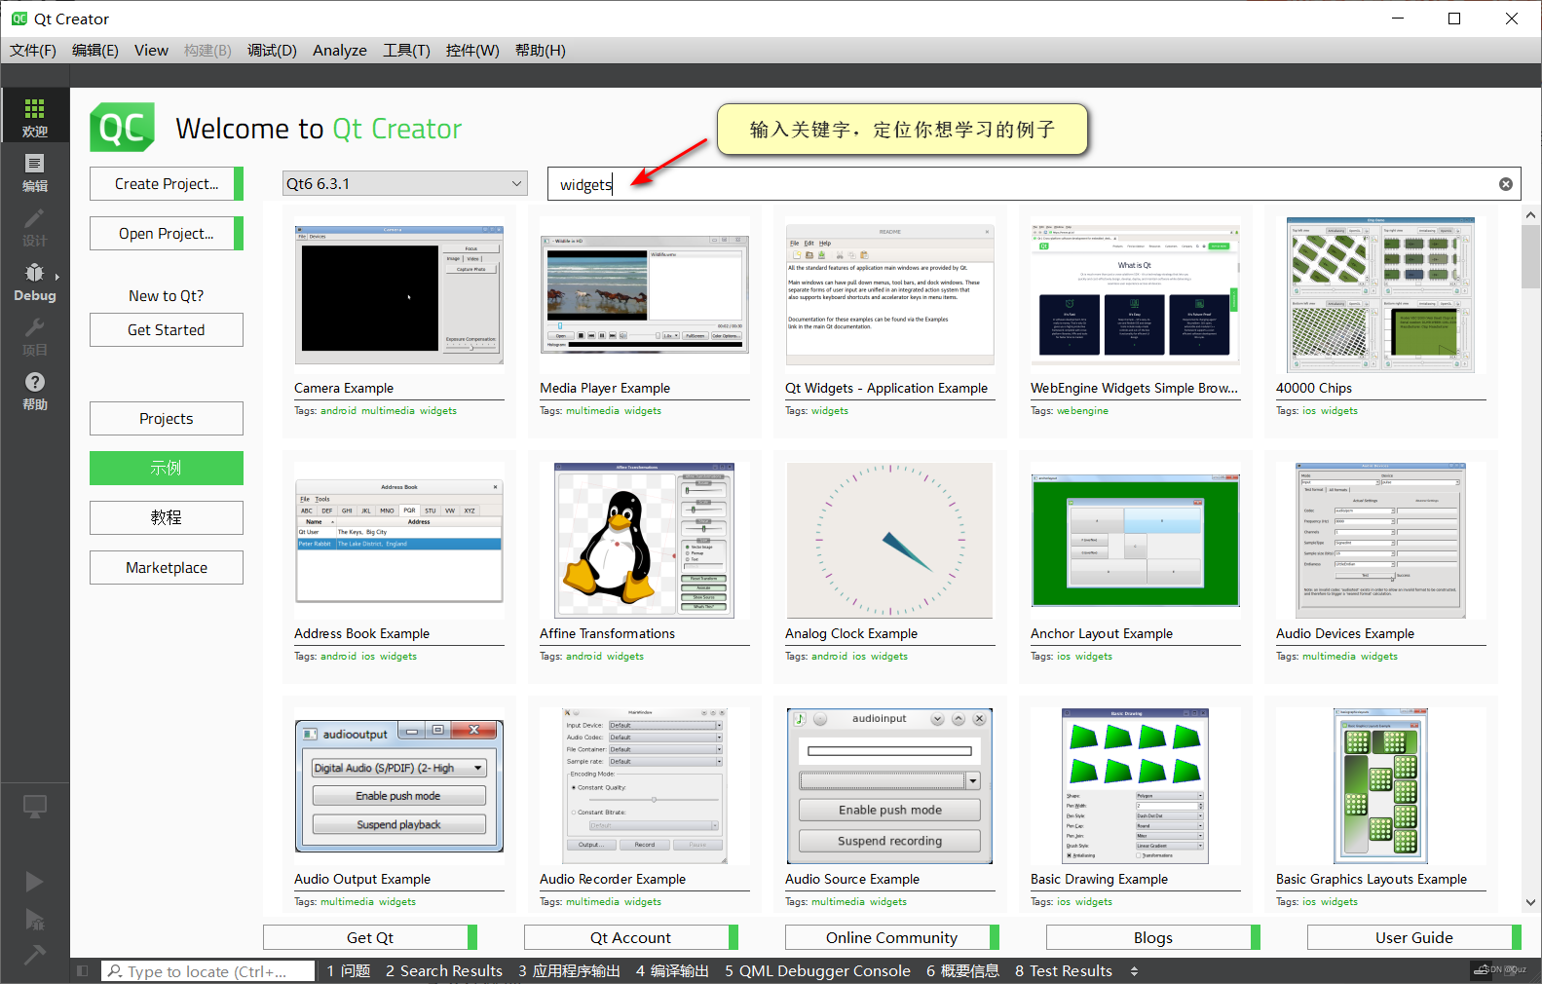Click the QC Qt Creator logo
Screen dimensions: 1542x984
(122, 128)
